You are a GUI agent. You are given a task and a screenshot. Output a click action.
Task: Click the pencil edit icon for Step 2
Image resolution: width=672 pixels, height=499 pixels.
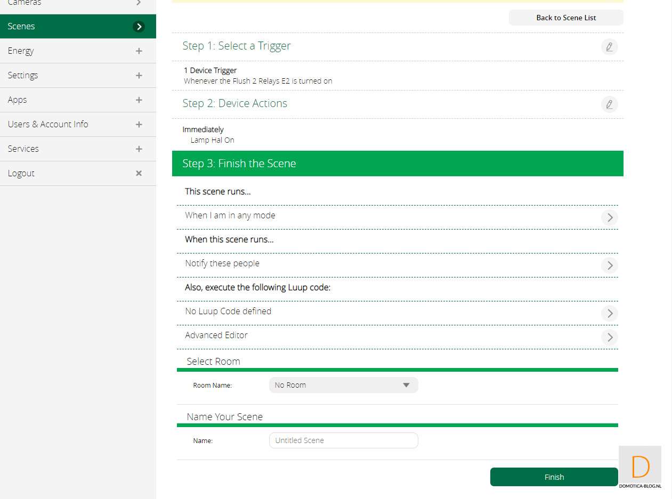point(609,104)
